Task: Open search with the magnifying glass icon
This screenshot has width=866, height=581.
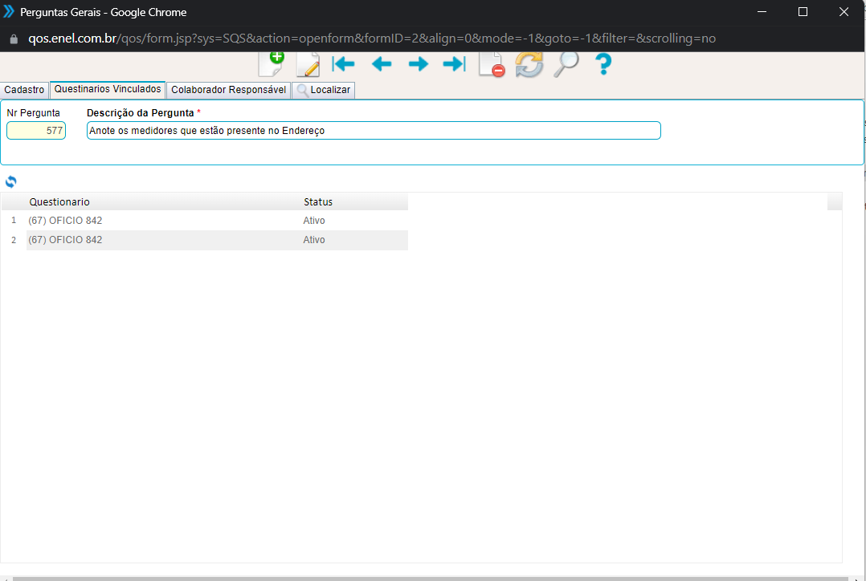Action: click(x=566, y=64)
